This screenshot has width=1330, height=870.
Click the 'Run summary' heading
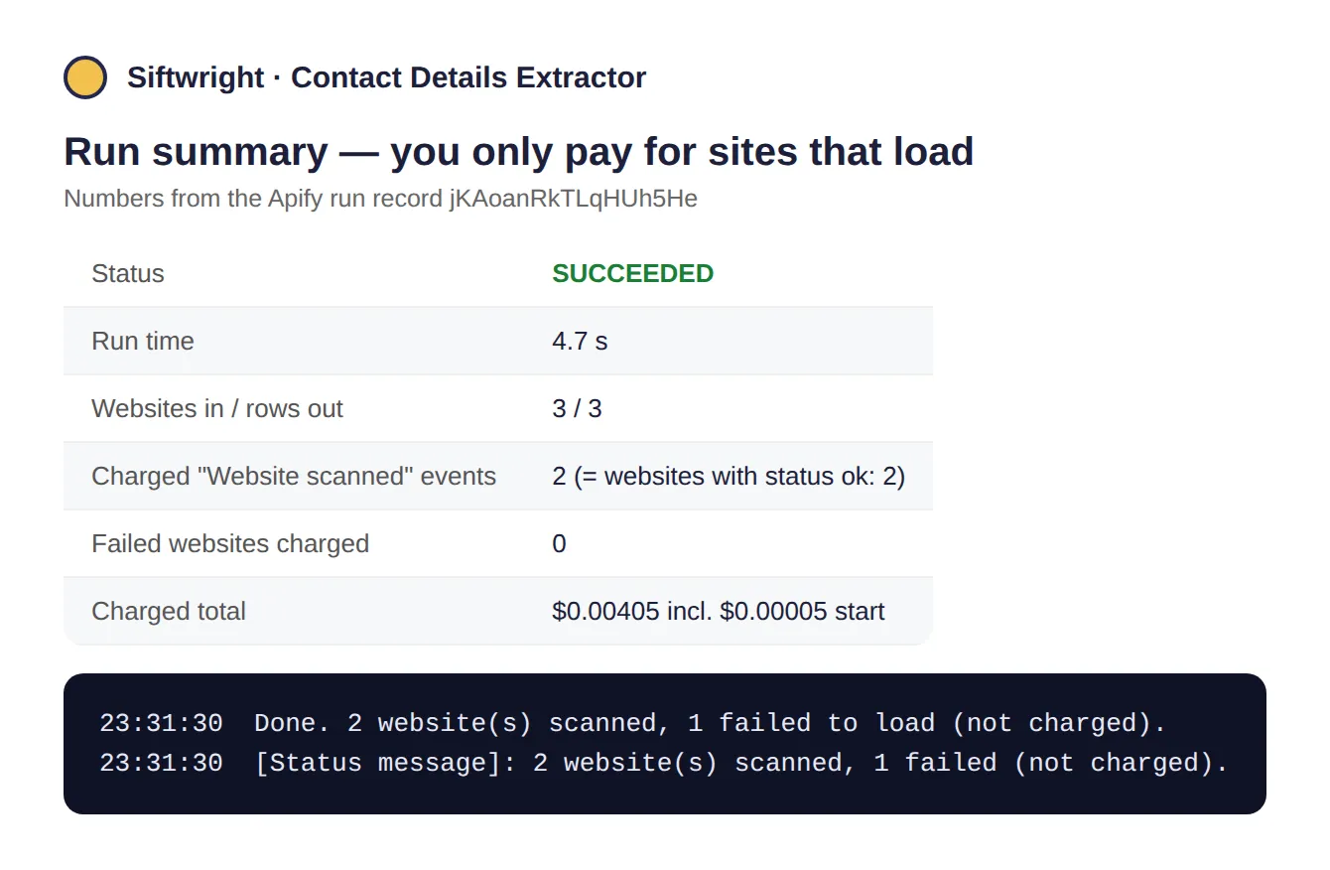tap(518, 151)
